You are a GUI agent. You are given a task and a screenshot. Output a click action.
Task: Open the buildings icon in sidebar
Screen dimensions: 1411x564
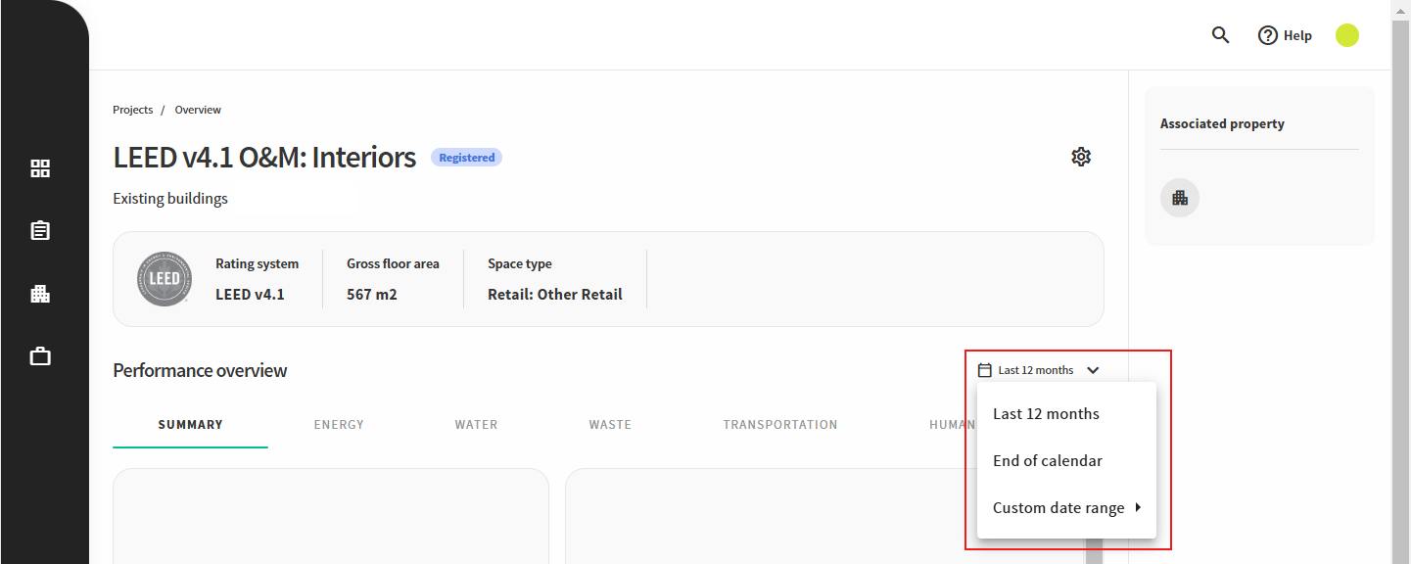40,294
